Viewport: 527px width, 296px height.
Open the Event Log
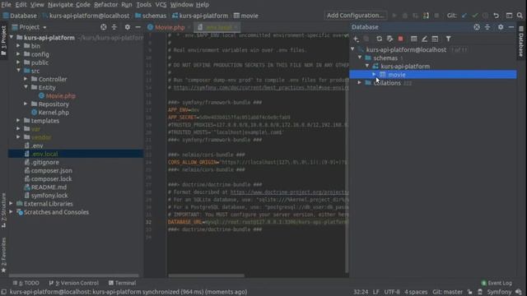pyautogui.click(x=497, y=283)
